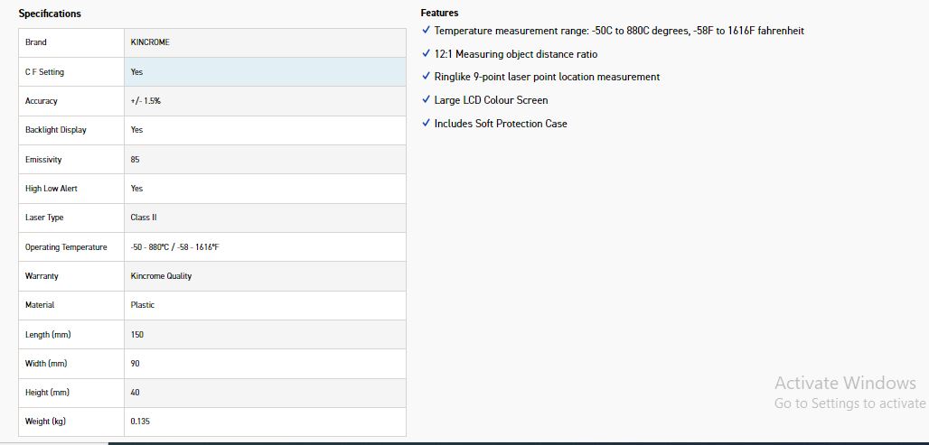The height and width of the screenshot is (445, 929).
Task: Click the Material value Plastic
Action: [x=142, y=305]
